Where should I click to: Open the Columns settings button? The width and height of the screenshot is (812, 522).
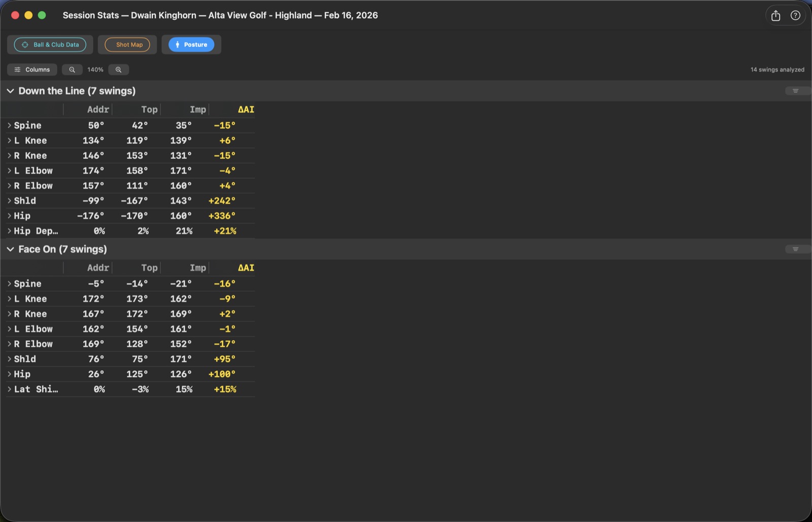32,70
